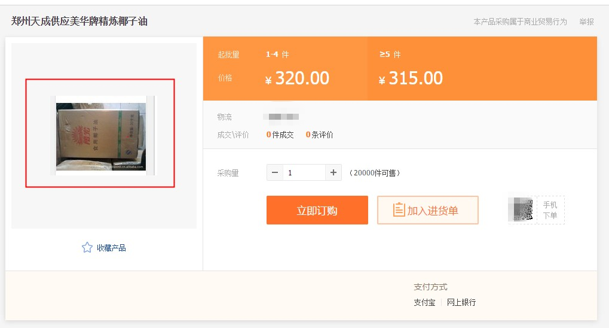Choose 网上银行 payment method
Viewport: 609px width, 328px height.
461,302
